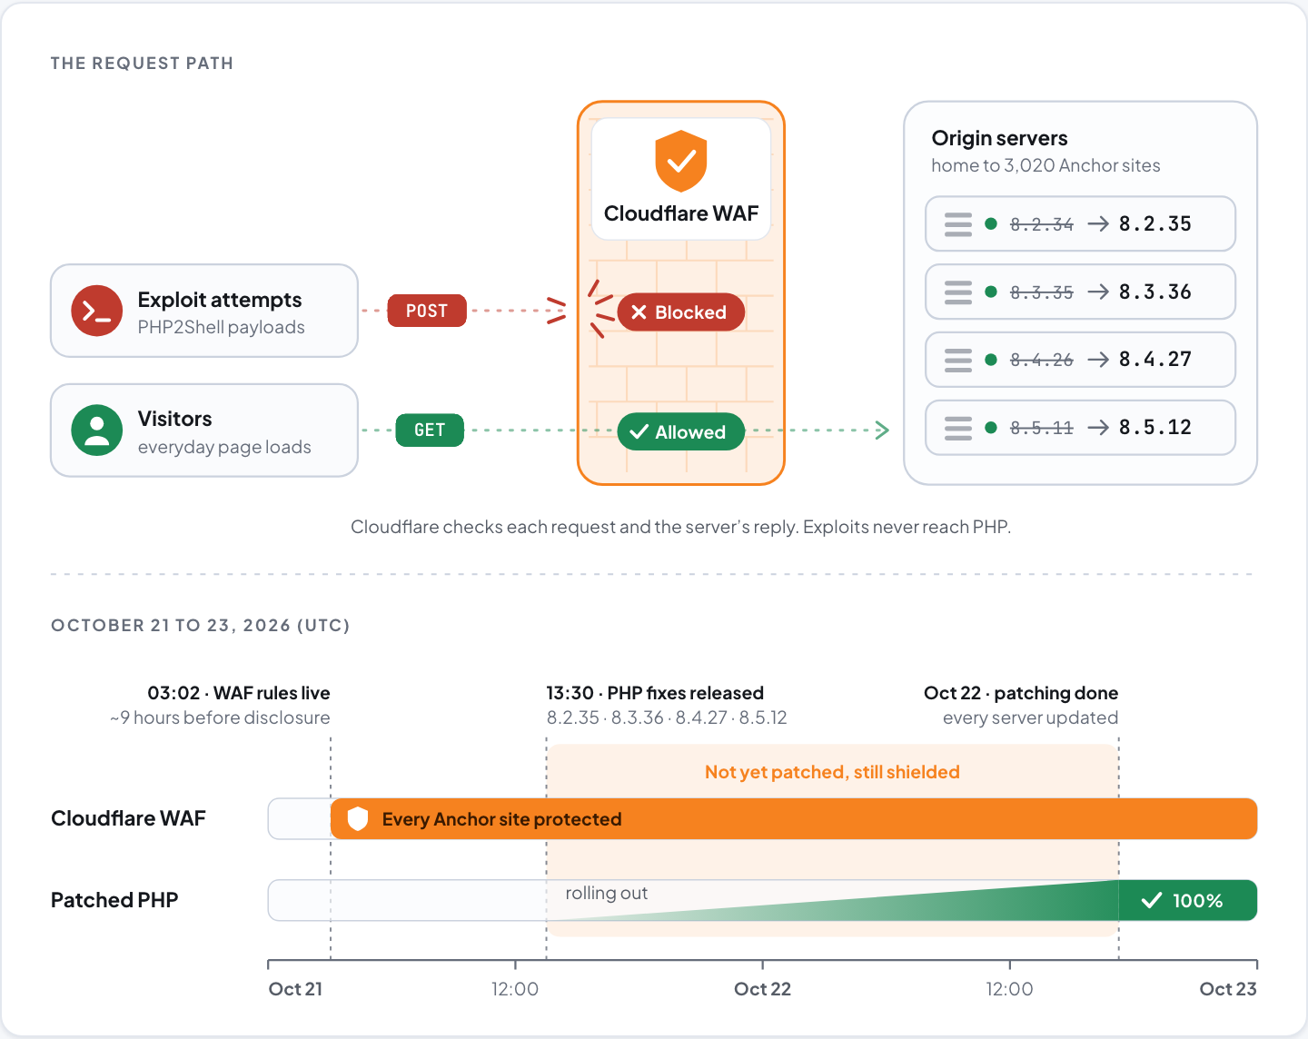This screenshot has height=1039, width=1308.
Task: Click the green status dot on the 8.2.35 row
Action: coord(991,223)
